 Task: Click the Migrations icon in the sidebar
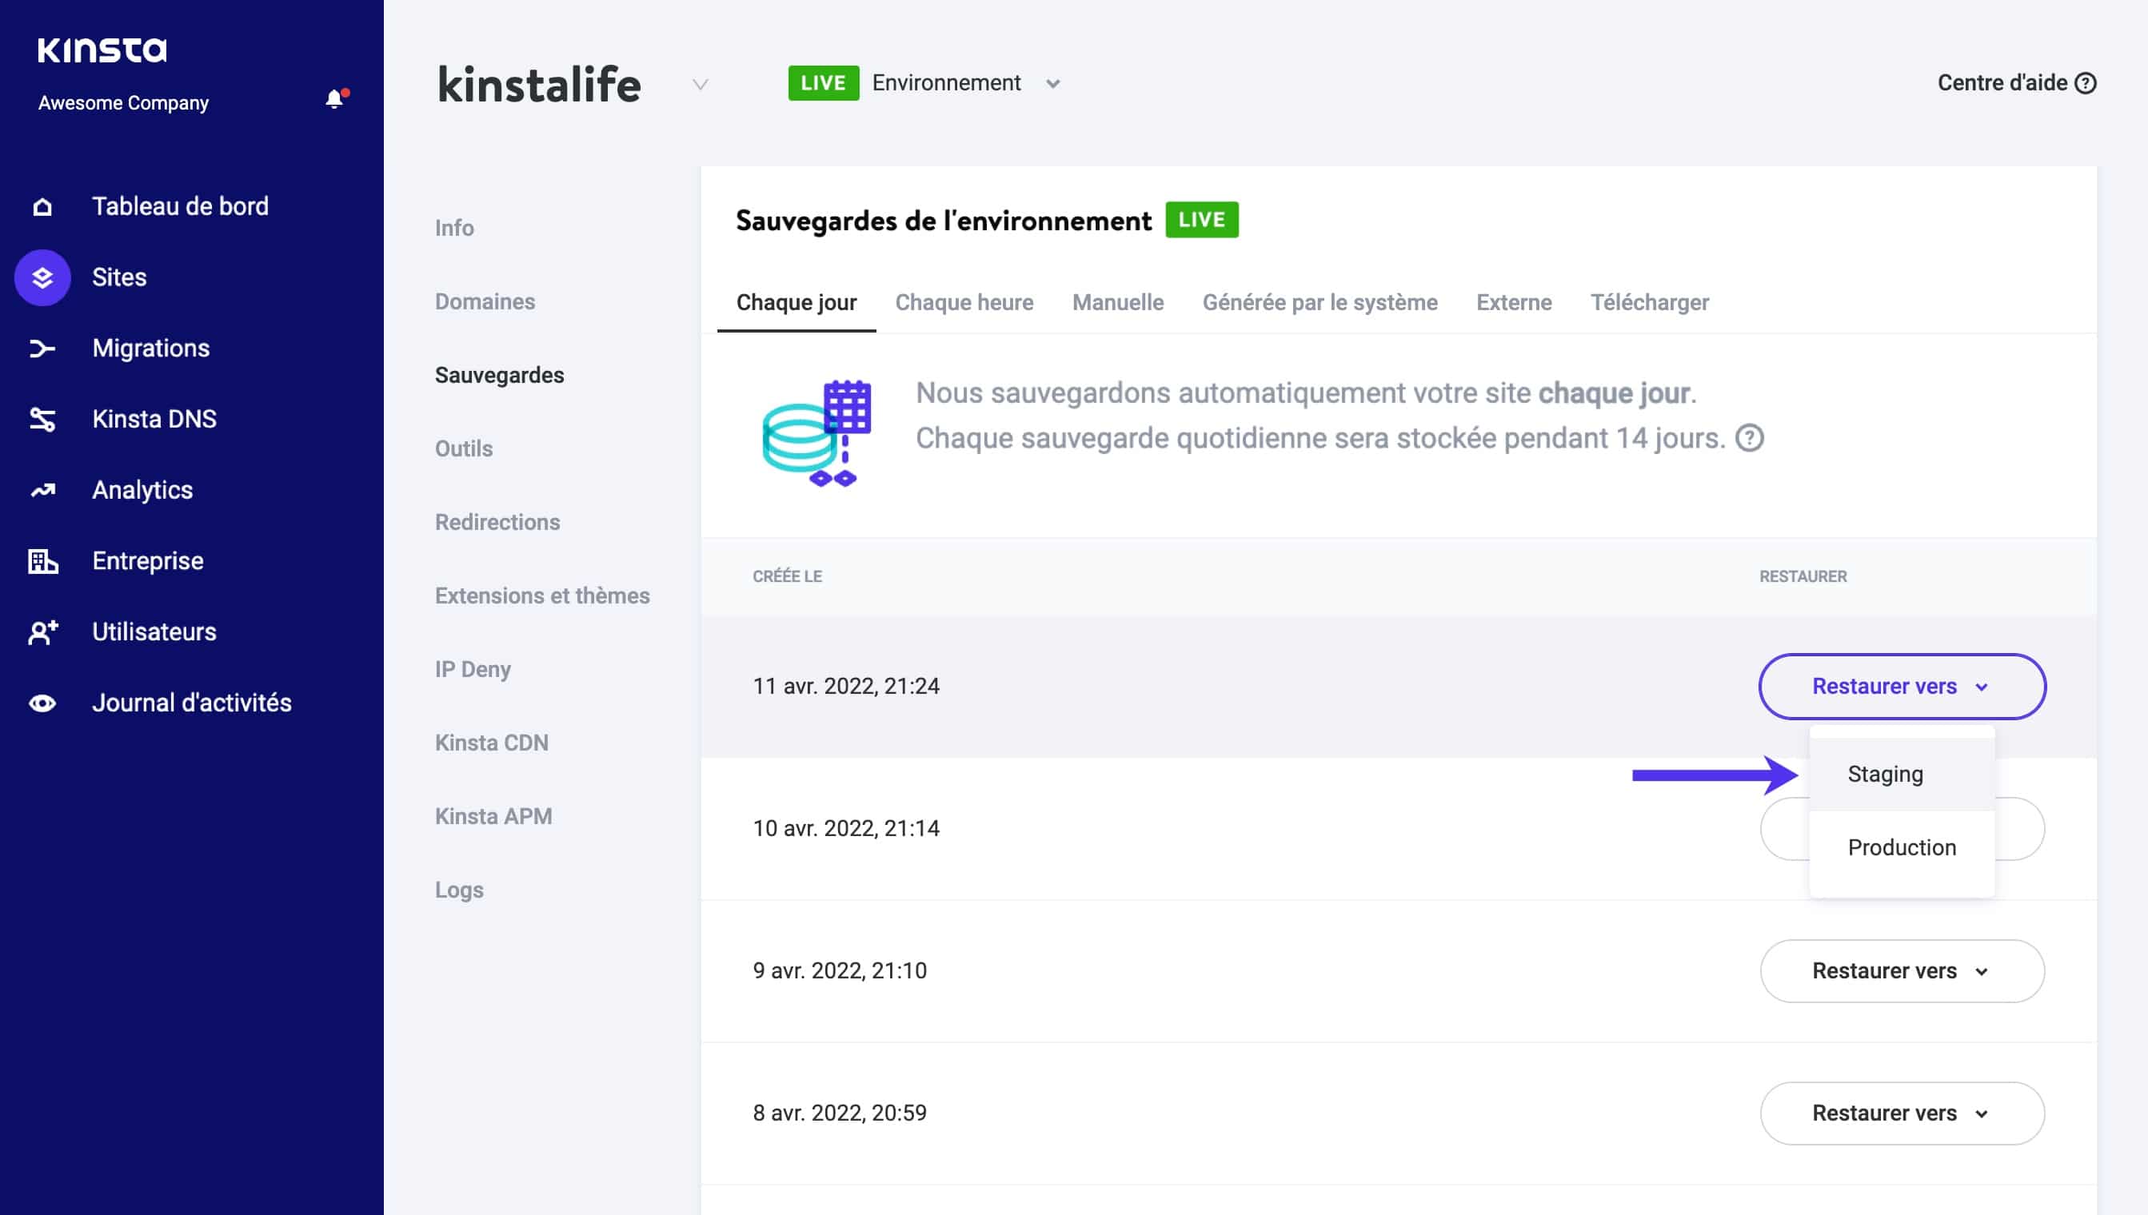pyautogui.click(x=42, y=348)
